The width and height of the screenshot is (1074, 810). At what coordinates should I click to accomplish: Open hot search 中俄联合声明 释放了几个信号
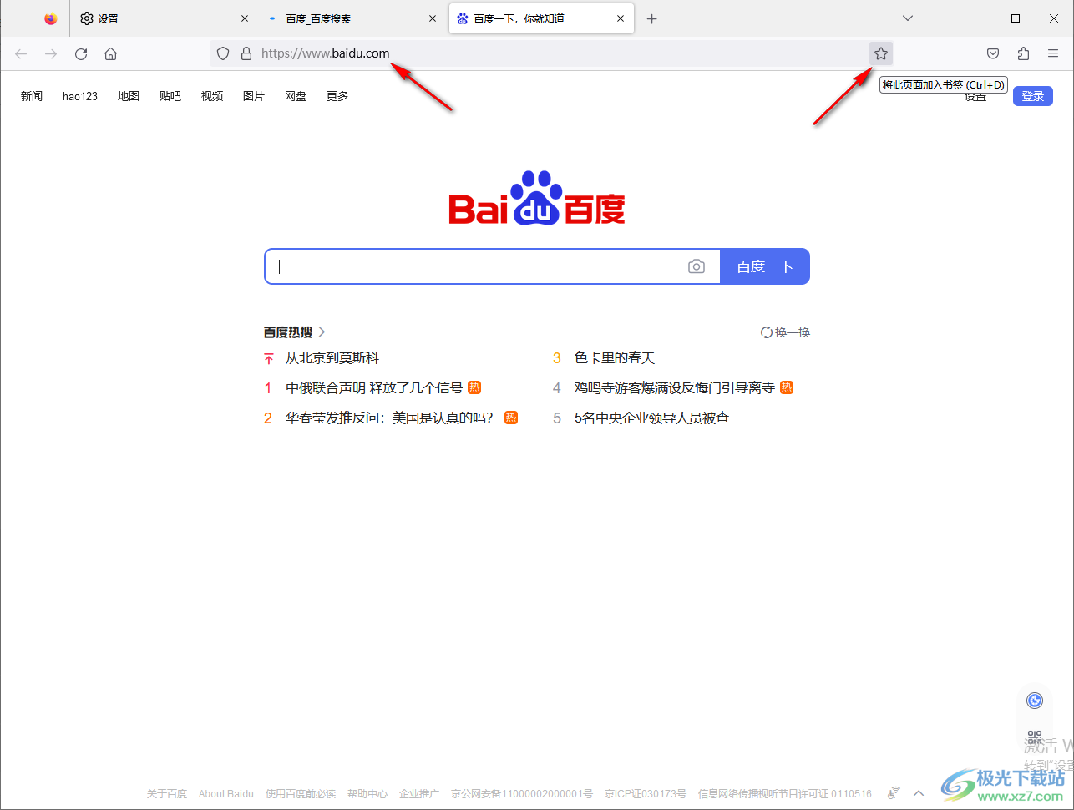click(374, 388)
